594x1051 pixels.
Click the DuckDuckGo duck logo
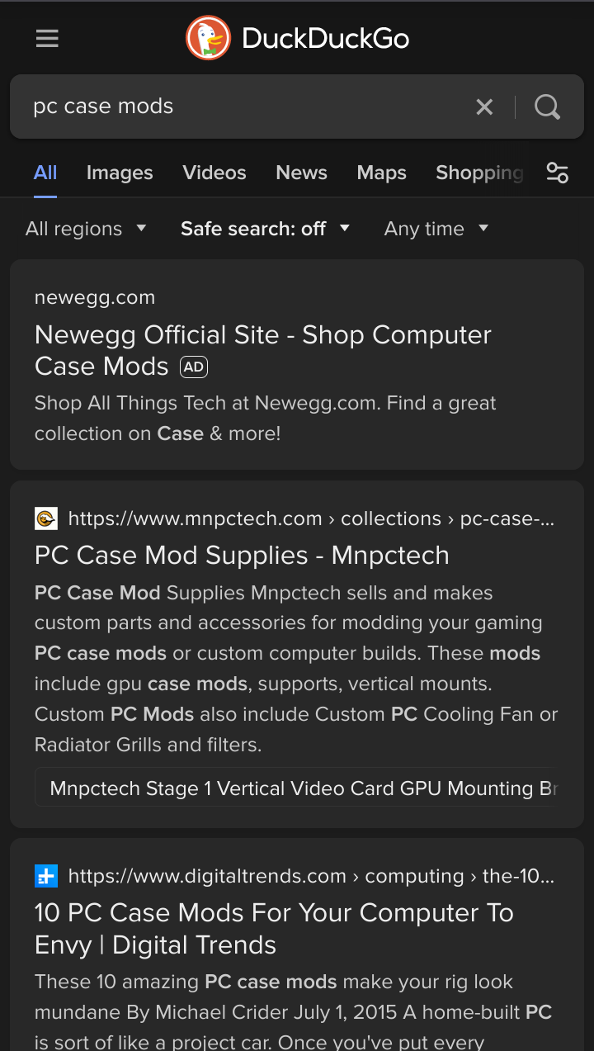coord(208,39)
